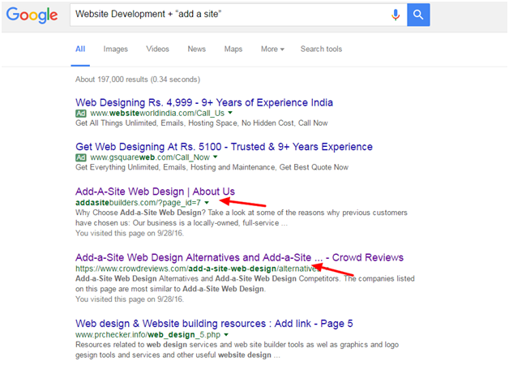509x370 pixels.
Task: Expand arrow next to addasitebuilders.com URL
Action: pos(207,202)
